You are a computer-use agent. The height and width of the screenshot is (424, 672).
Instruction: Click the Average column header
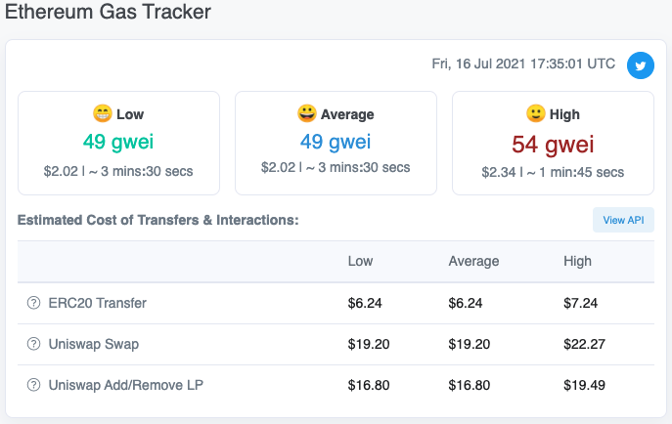(x=473, y=261)
